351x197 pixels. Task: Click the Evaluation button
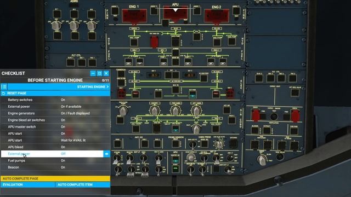pos(28,185)
